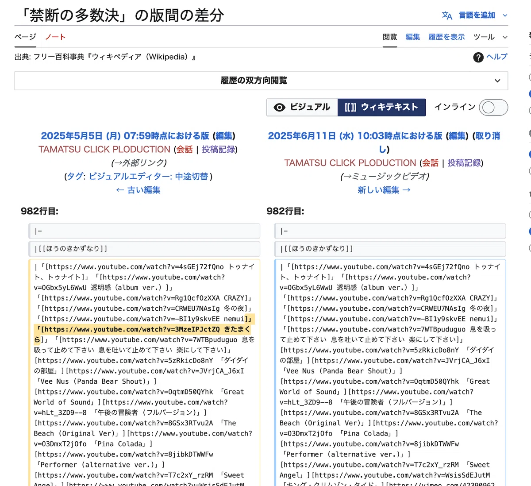
Task: Open the ツール dropdown menu
Action: pyautogui.click(x=490, y=37)
